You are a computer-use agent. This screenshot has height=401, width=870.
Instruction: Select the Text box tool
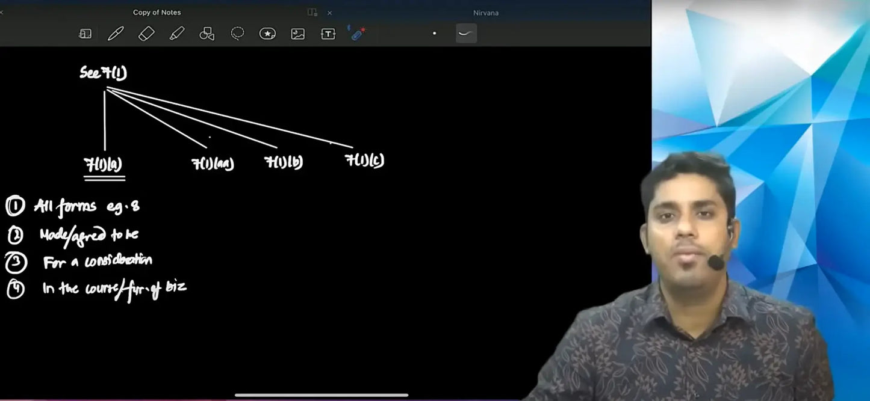(x=328, y=34)
